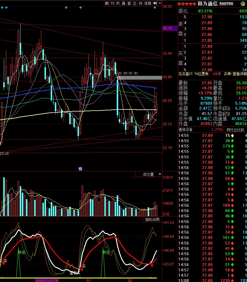247x282 pixels.
Task: Click the 通信设备 sector label
Action: (x=185, y=129)
